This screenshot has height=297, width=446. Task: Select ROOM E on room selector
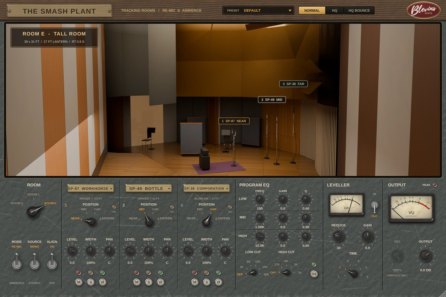[51, 203]
